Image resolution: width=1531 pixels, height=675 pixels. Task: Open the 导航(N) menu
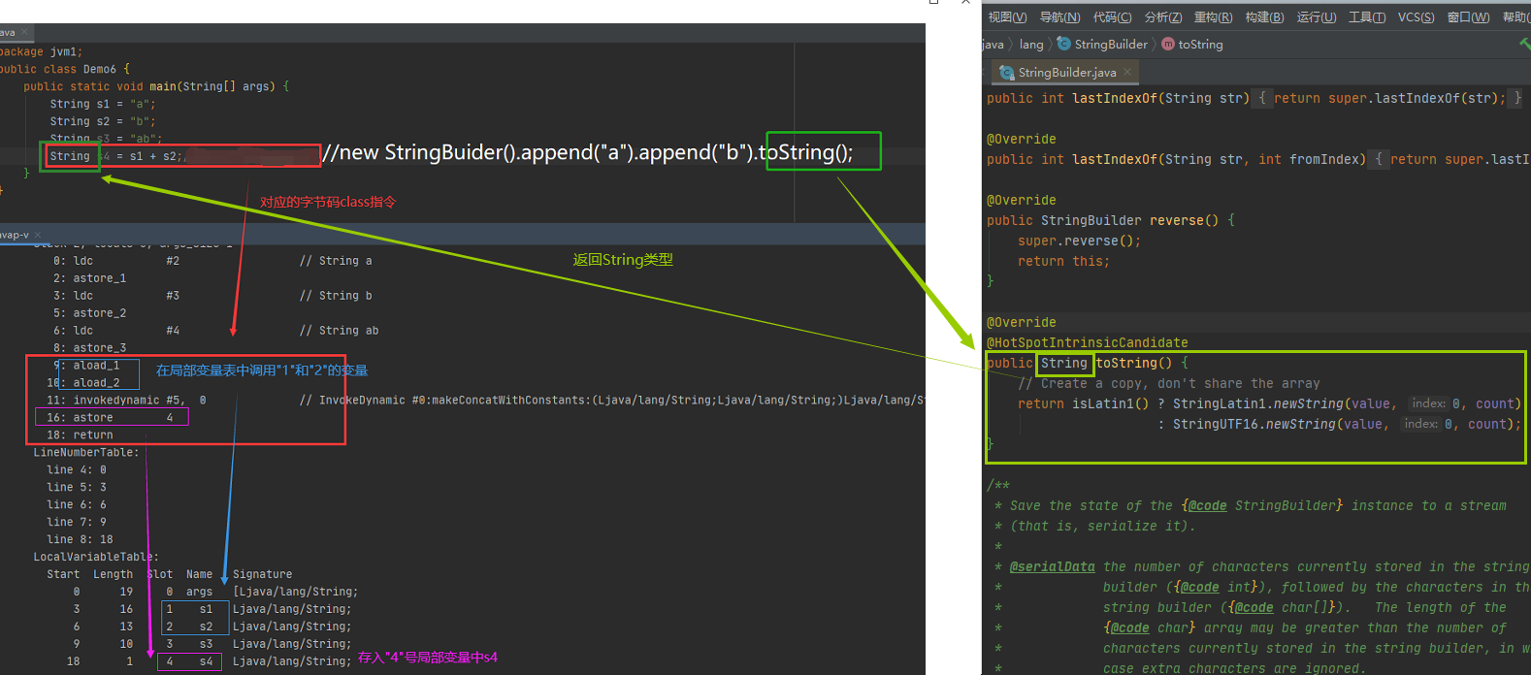click(1059, 17)
